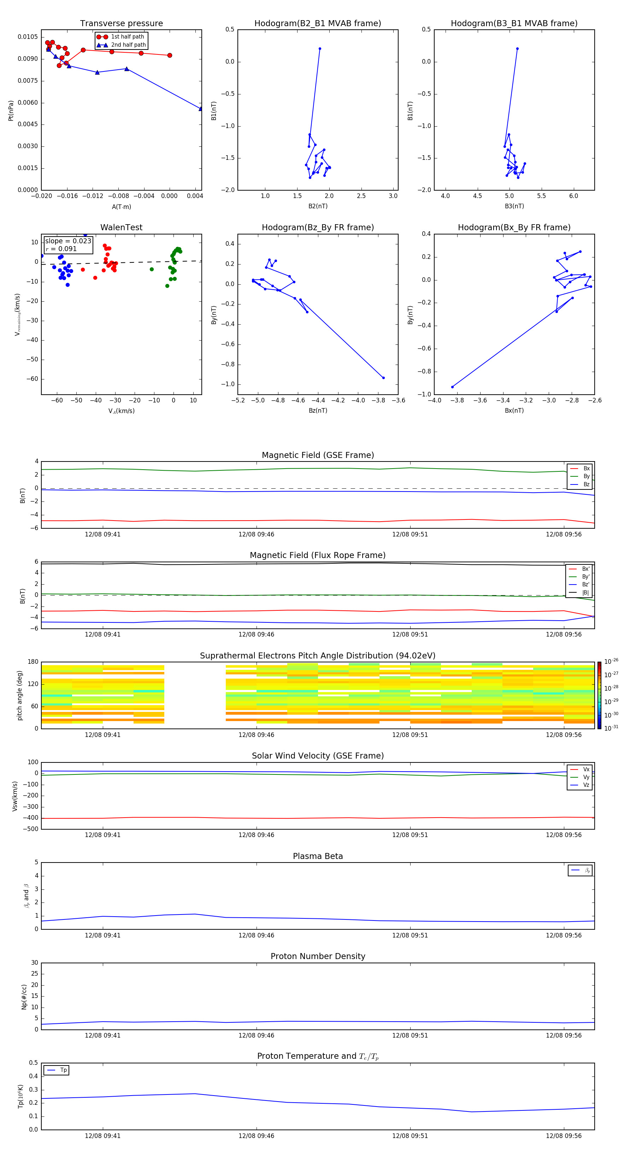Click the "Proton Number Density" title

coord(318,956)
